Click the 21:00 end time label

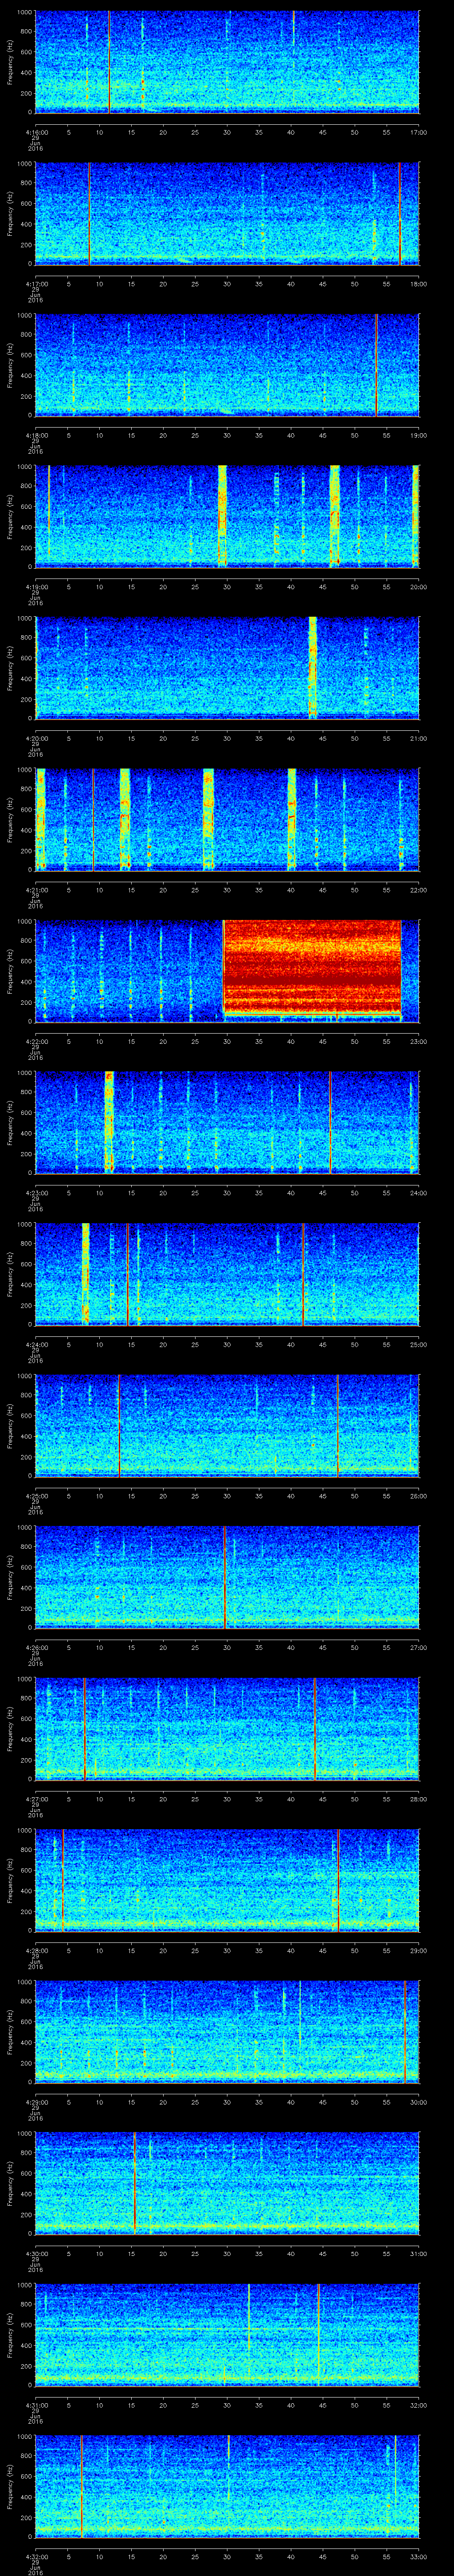pos(418,738)
